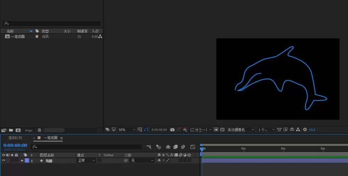Open comp flowchart icon in viewer bar
Screen dimensions: 348x176
click(298, 130)
